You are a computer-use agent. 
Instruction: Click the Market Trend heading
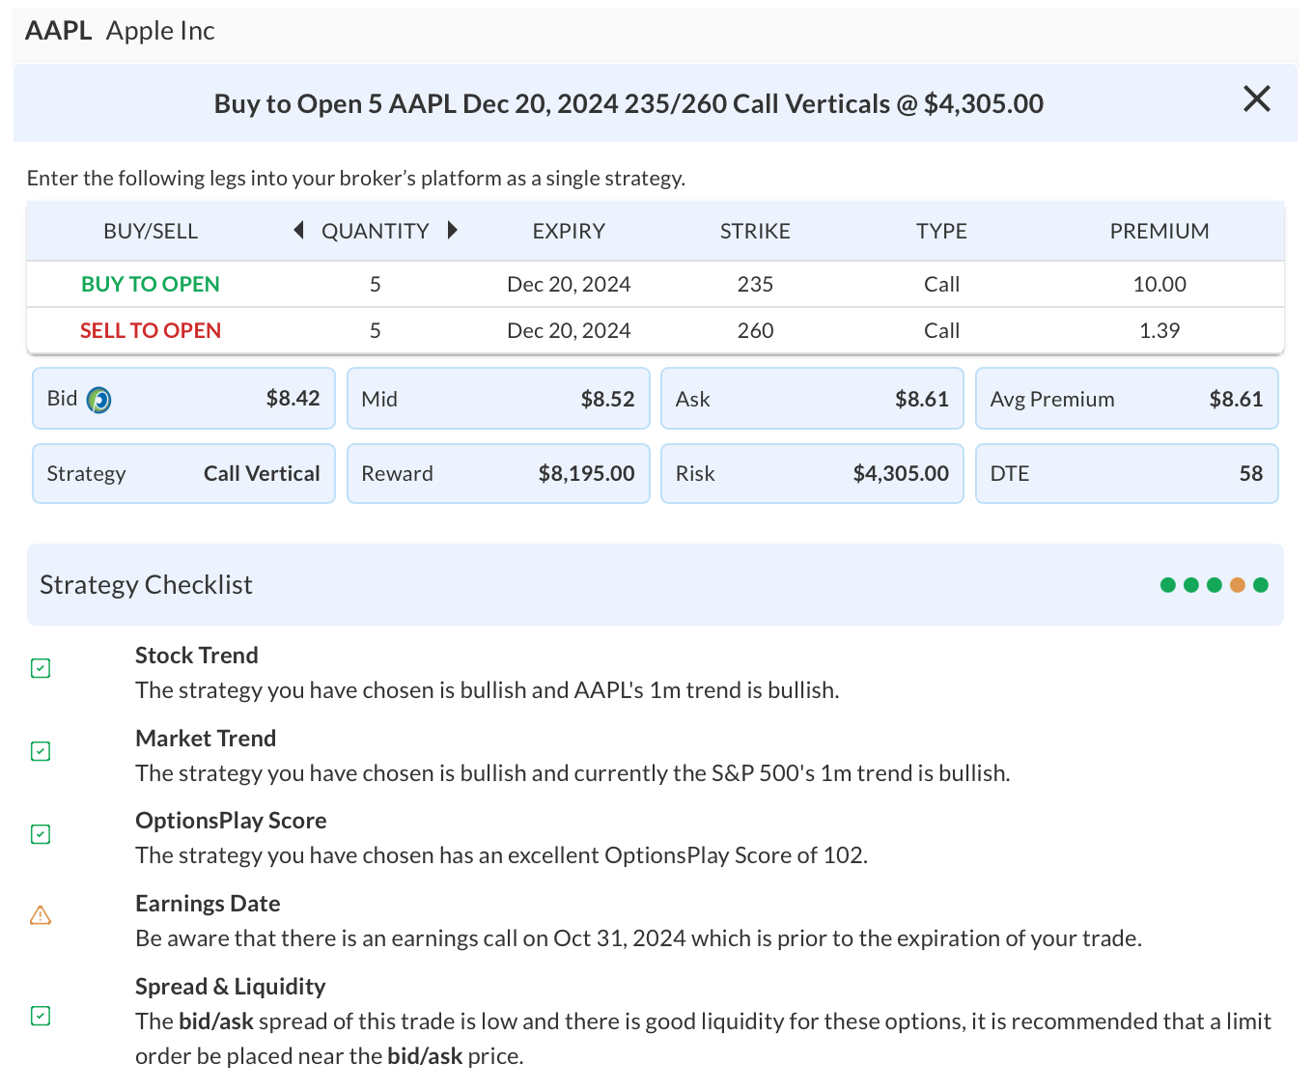pos(206,739)
